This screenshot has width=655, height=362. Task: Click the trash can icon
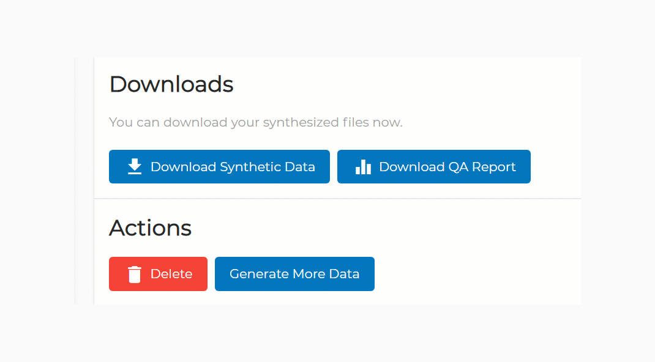click(135, 274)
